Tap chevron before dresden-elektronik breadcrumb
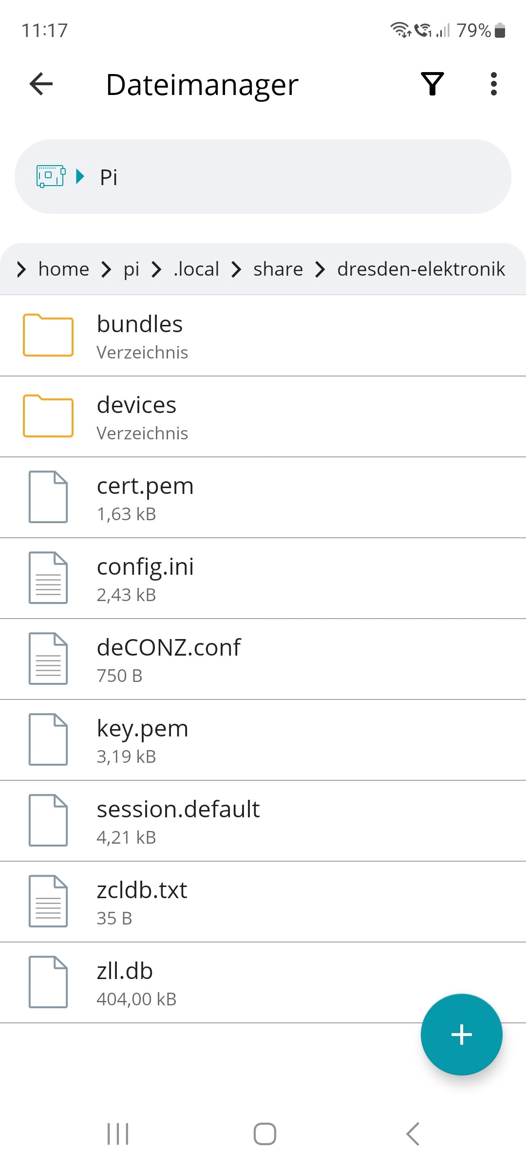The width and height of the screenshot is (526, 1169). coord(319,269)
